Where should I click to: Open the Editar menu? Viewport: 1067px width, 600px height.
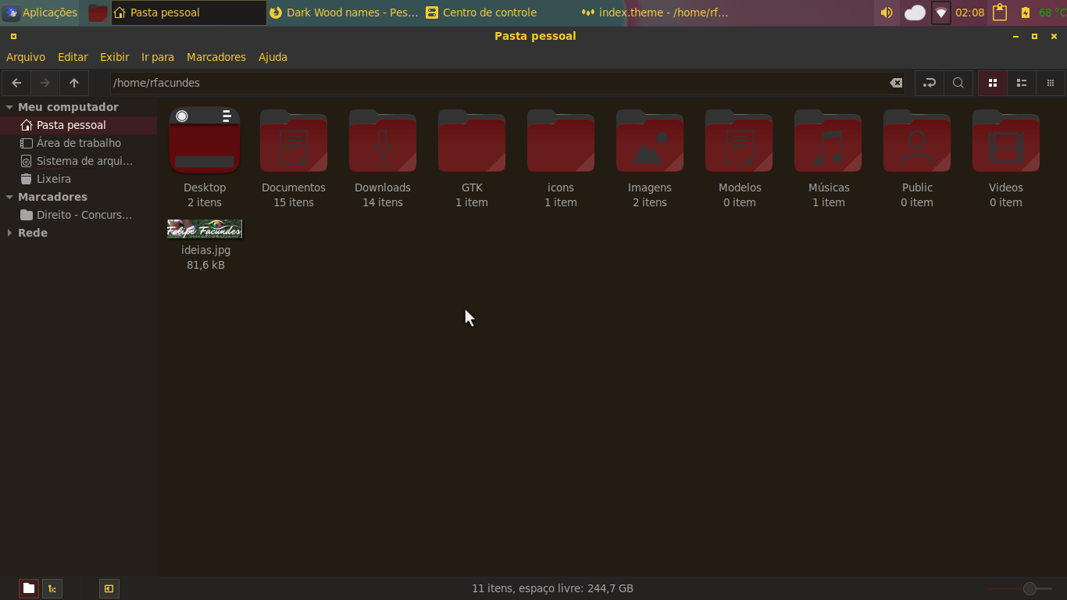[x=73, y=57]
